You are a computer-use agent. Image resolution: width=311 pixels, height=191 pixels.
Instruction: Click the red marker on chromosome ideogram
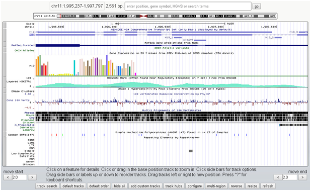tap(60, 16)
